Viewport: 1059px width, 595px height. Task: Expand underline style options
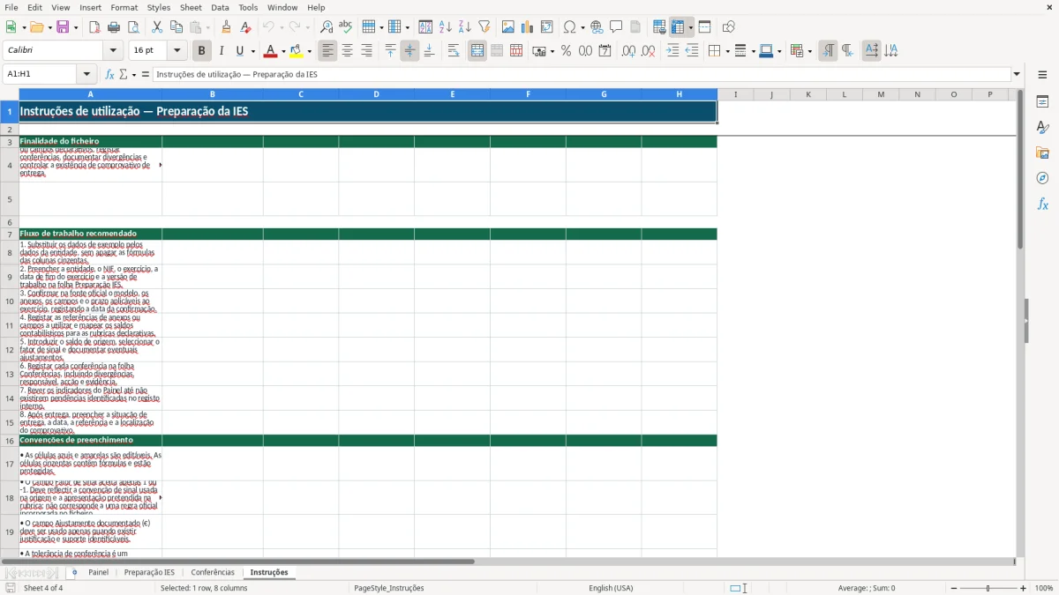click(252, 51)
